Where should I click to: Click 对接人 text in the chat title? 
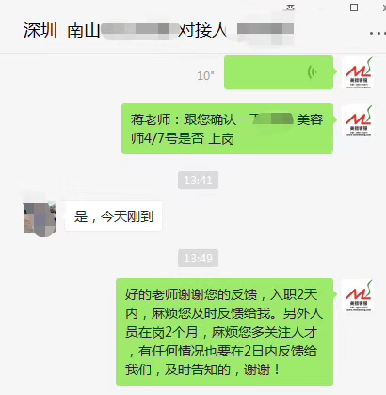click(x=202, y=30)
